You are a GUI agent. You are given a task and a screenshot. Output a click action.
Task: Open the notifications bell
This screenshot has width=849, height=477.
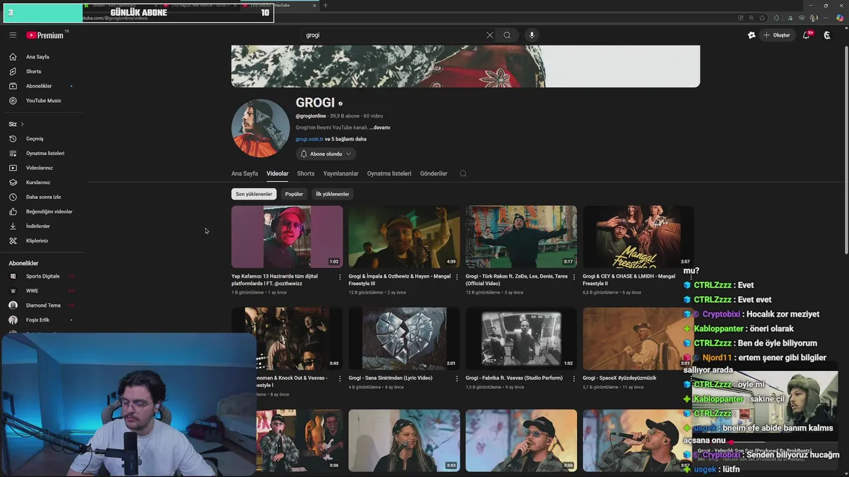(807, 35)
